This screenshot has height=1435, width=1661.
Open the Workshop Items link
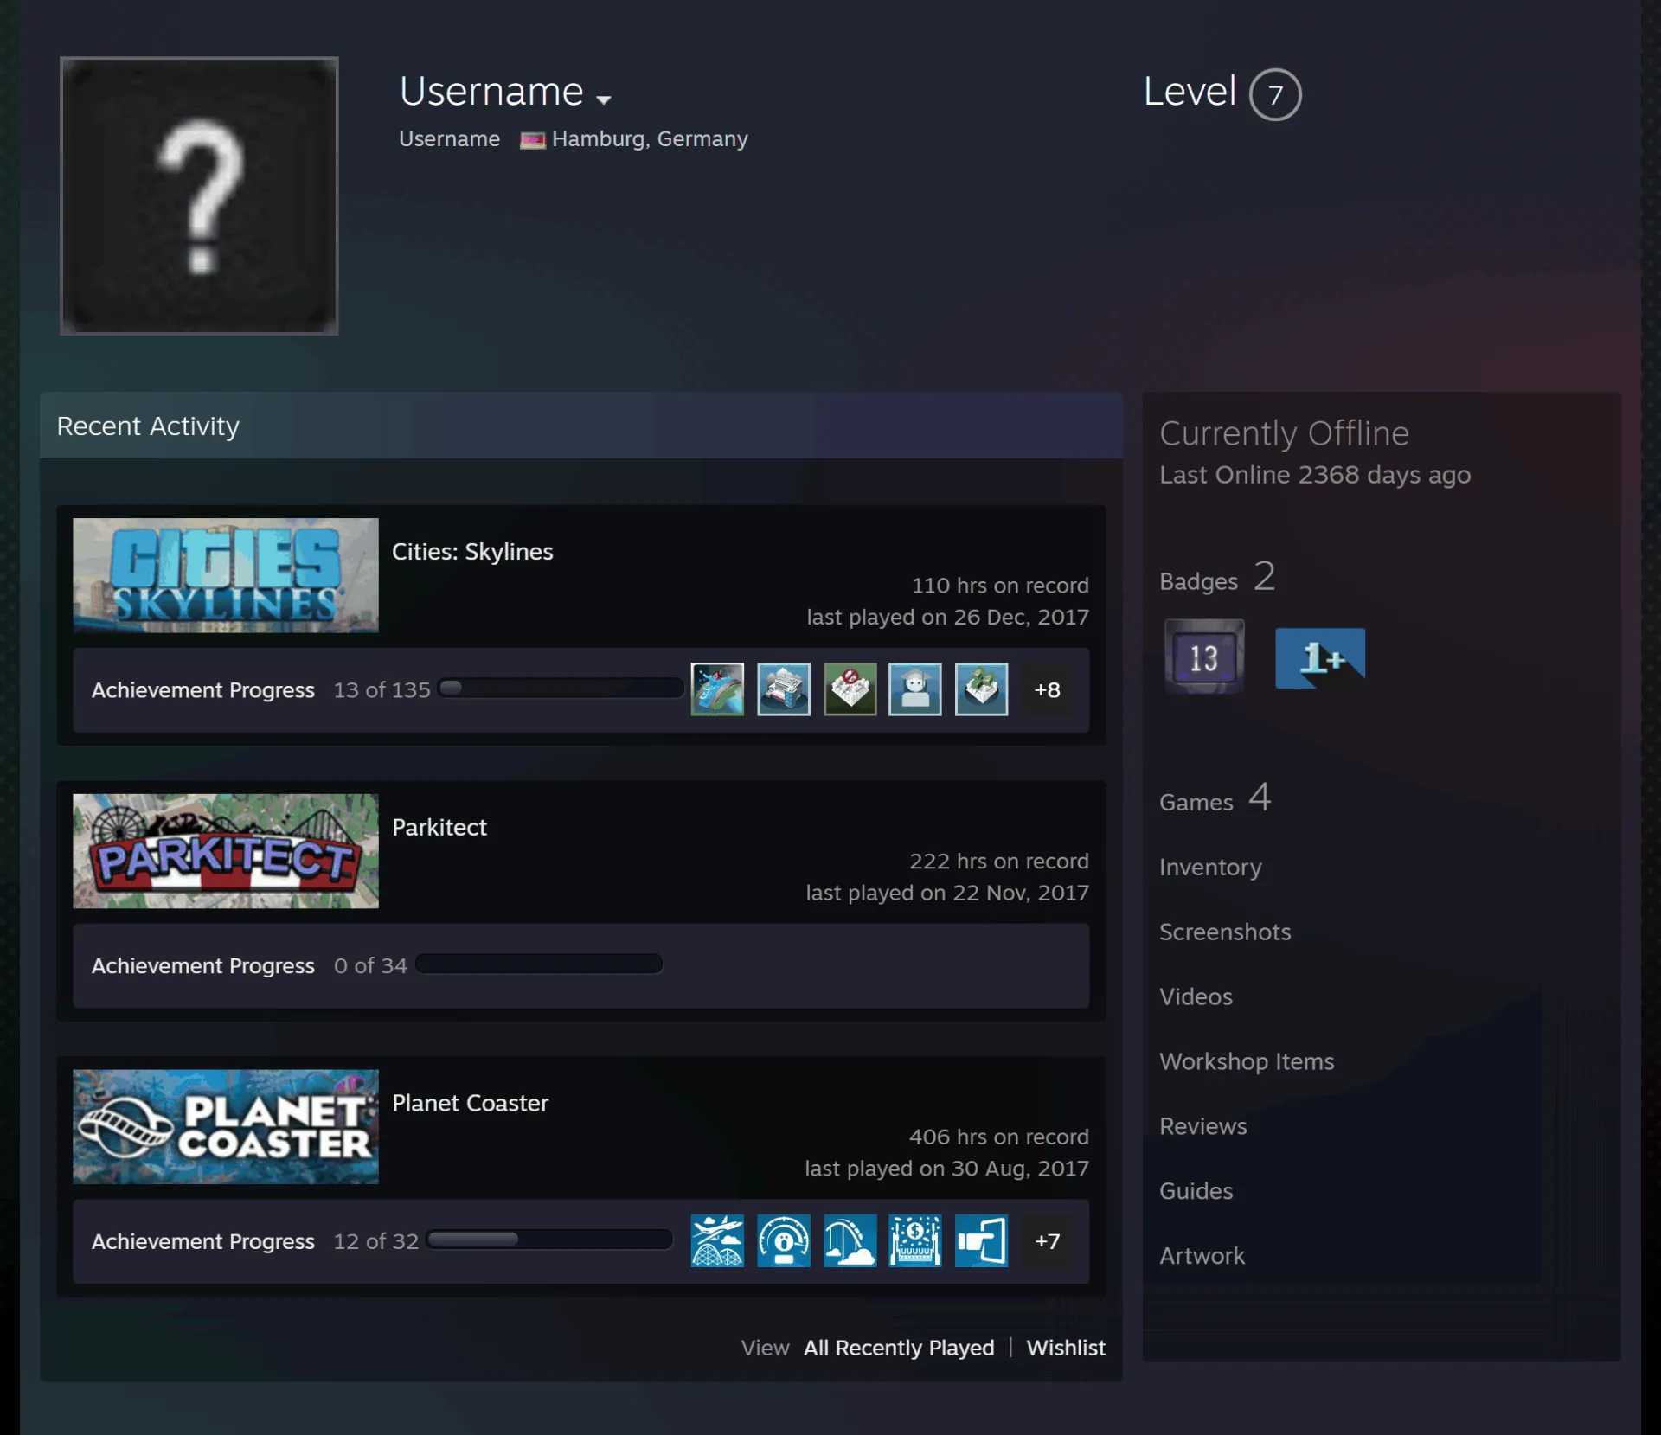(1247, 1061)
